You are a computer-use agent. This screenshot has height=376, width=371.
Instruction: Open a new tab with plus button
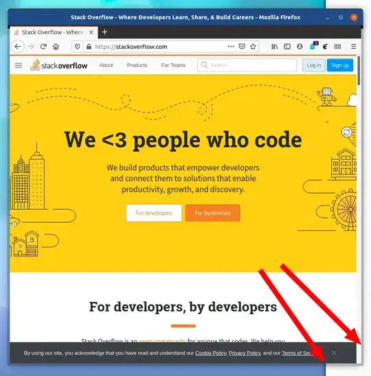(104, 32)
